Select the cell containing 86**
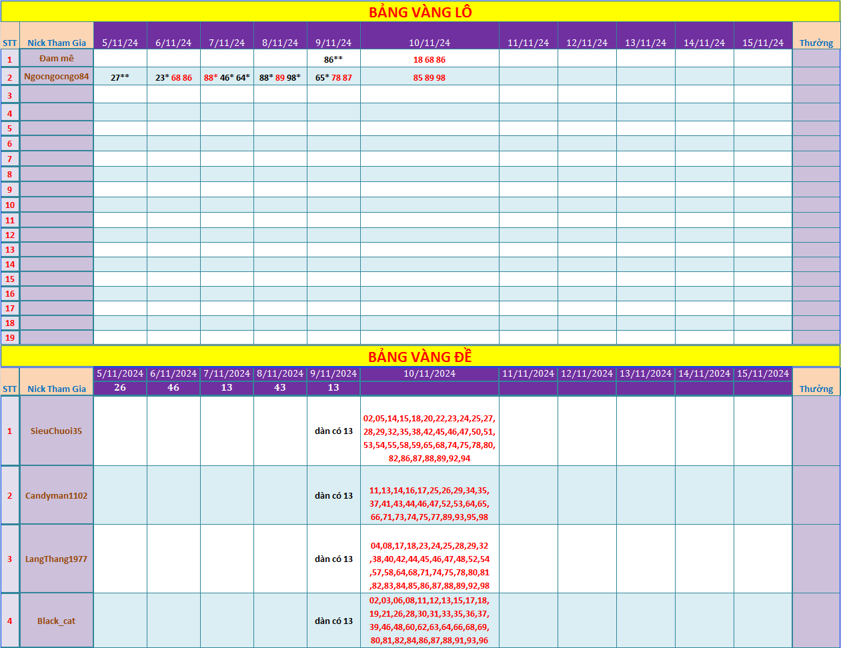The image size is (841, 648). (333, 59)
